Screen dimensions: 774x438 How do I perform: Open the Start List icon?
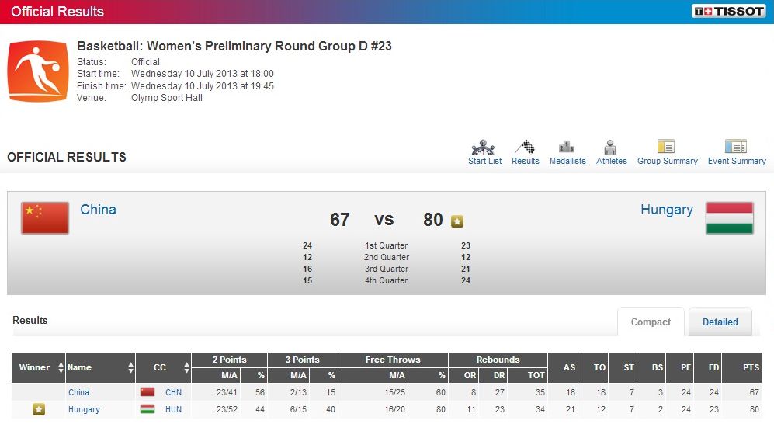pos(484,148)
